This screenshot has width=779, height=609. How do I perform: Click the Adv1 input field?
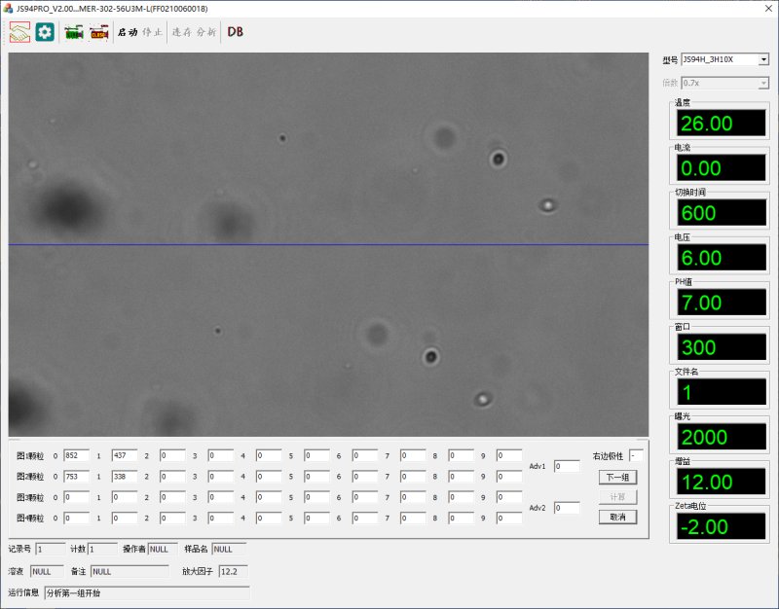pos(567,466)
